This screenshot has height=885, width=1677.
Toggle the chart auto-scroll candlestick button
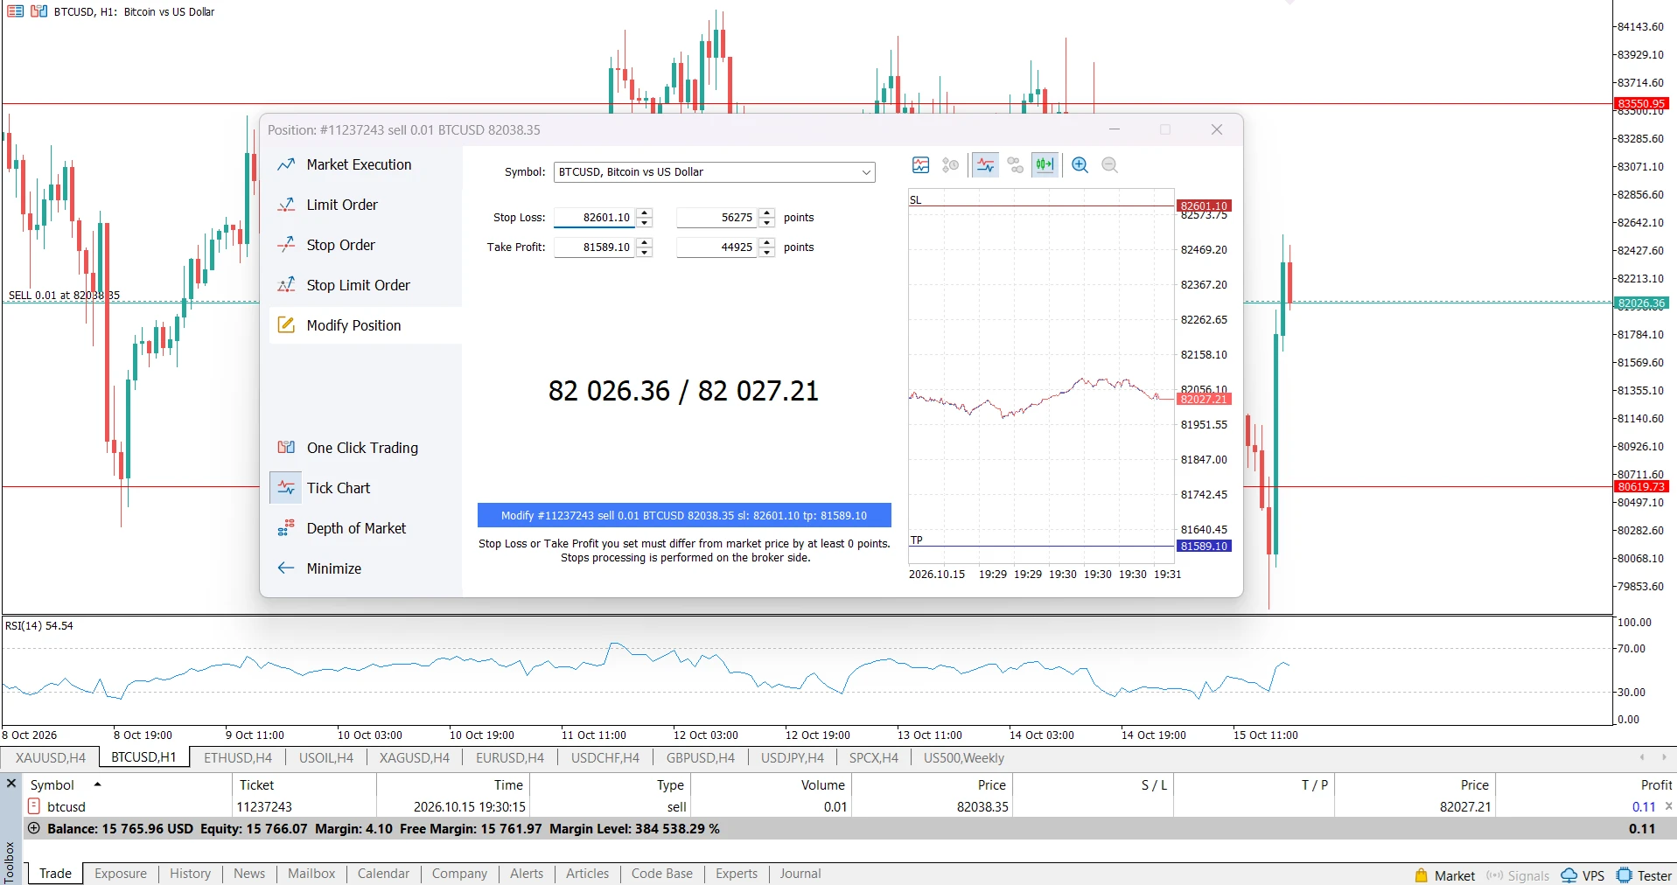pyautogui.click(x=1045, y=165)
